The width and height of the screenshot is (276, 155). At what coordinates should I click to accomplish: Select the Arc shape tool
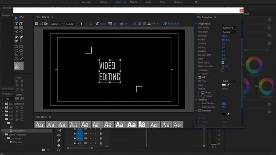coord(21,55)
